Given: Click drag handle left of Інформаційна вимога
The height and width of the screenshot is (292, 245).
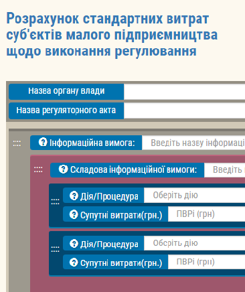Looking at the screenshot, I should tap(17, 143).
